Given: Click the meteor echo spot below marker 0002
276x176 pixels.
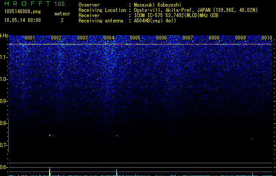Looking at the screenshot, I should click(50, 136).
